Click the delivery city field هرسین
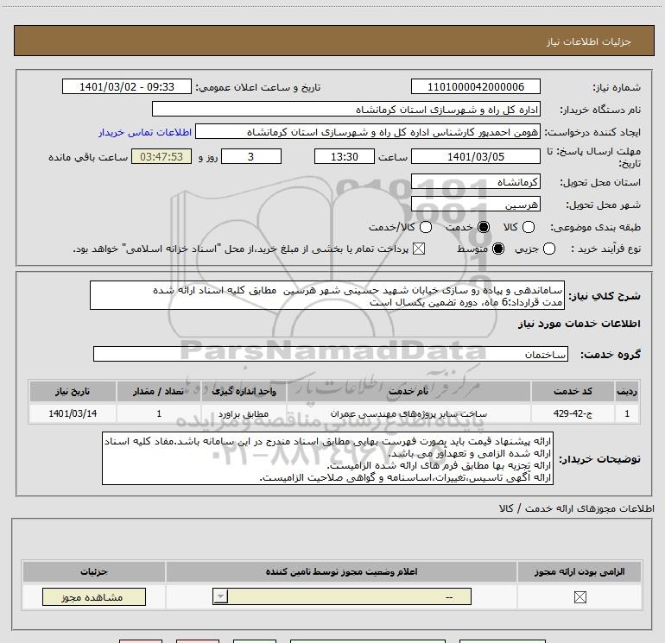The height and width of the screenshot is (643, 665). (x=475, y=205)
